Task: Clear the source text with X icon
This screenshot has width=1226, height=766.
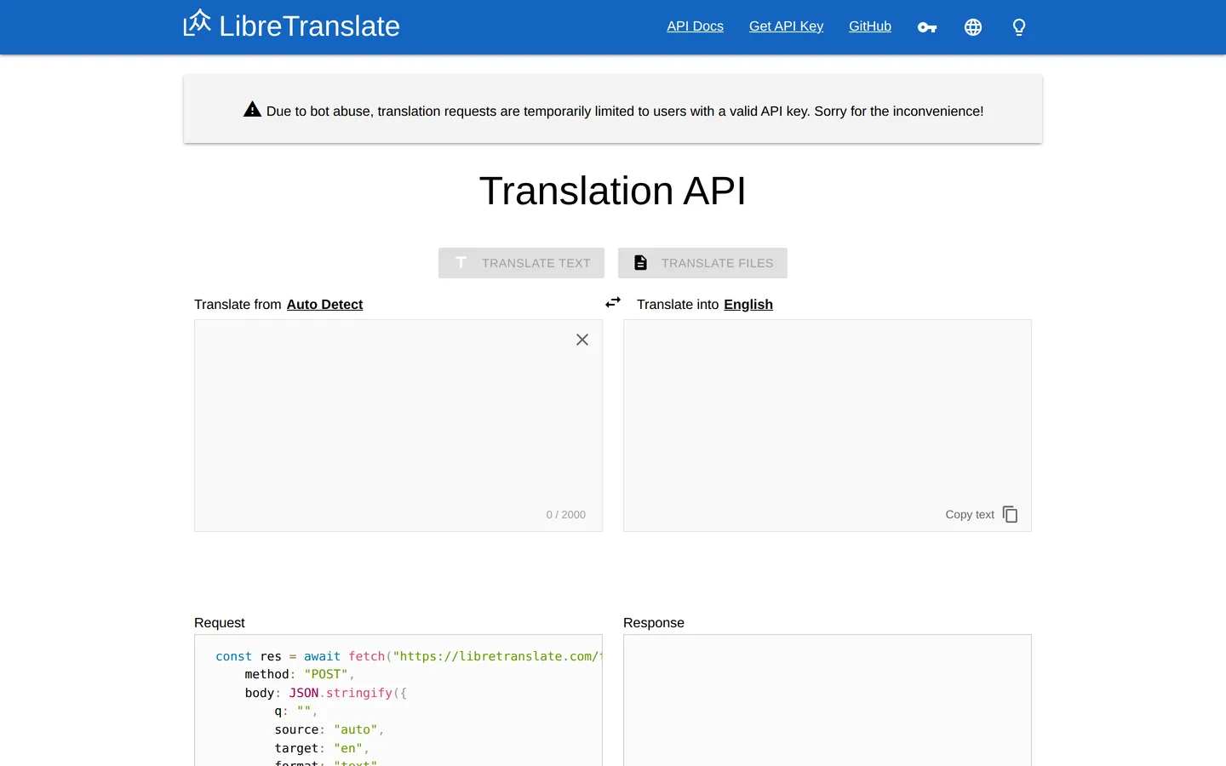Action: point(582,340)
